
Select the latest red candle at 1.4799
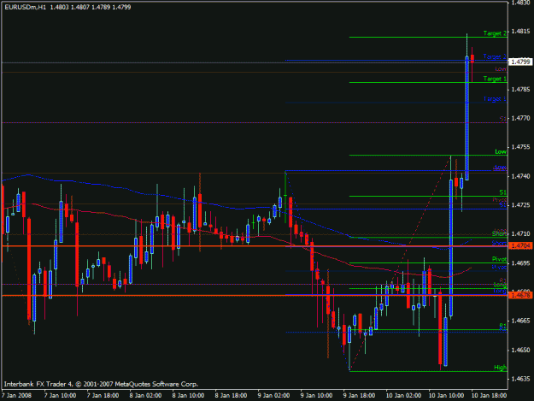pyautogui.click(x=472, y=59)
